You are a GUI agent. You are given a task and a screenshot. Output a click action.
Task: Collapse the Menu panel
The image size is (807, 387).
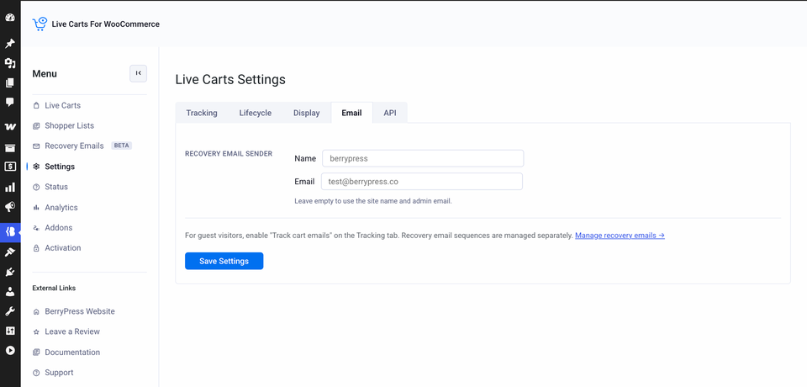click(139, 73)
